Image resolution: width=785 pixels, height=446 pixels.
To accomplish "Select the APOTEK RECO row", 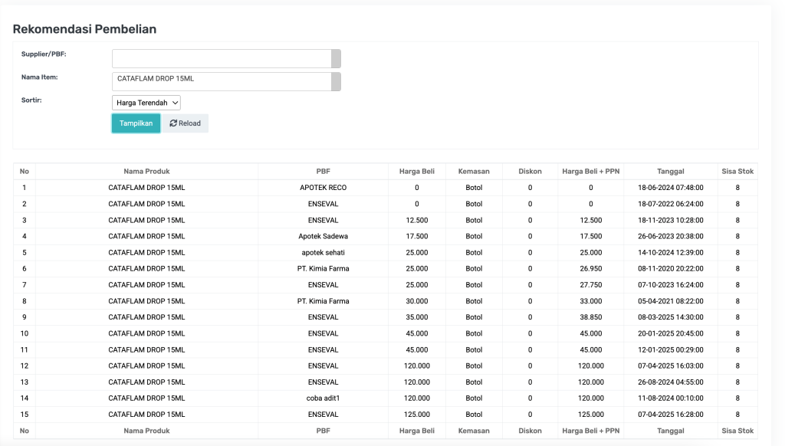I will [323, 188].
